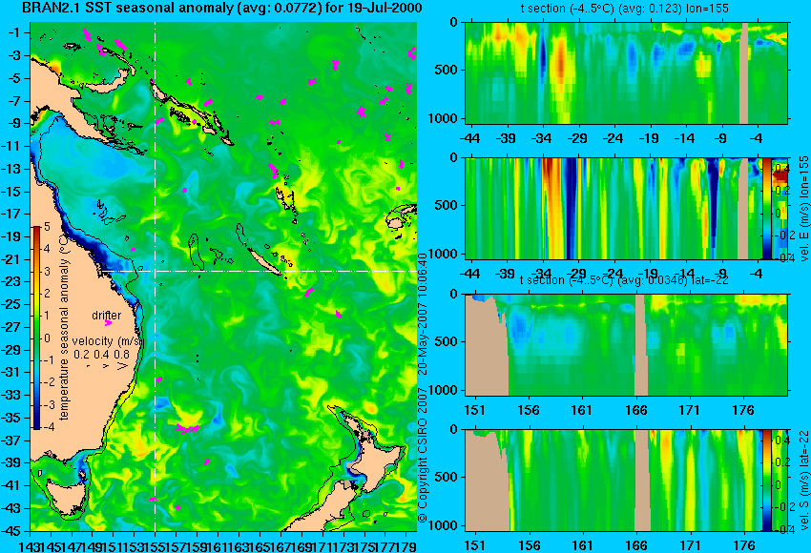Click the "151" longitude tick under the lat=-22 temperature panel
This screenshot has width=811, height=553.
pyautogui.click(x=474, y=410)
